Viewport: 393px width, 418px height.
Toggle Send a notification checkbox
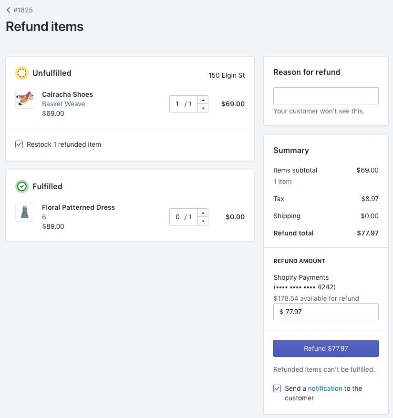pyautogui.click(x=277, y=388)
